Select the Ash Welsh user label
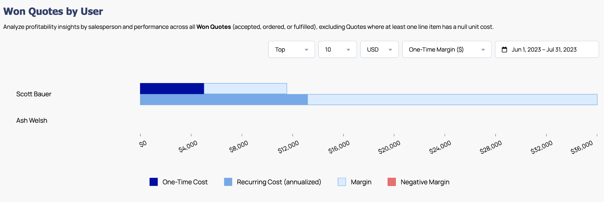The image size is (604, 202). 32,120
